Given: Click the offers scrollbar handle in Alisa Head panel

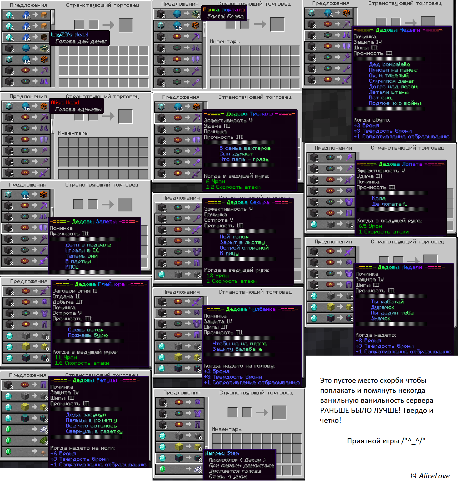Looking at the screenshot, I should [53, 126].
